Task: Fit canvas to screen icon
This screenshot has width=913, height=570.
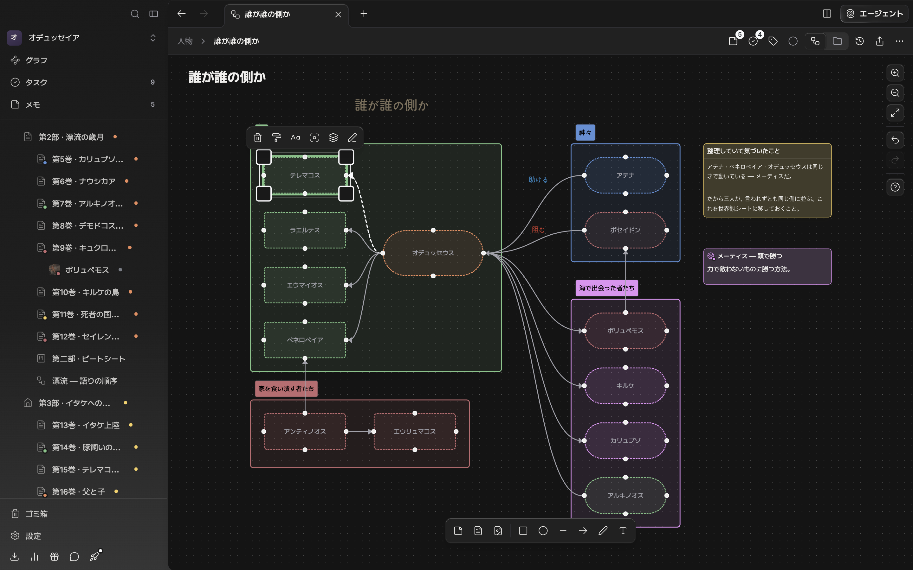Action: point(895,113)
